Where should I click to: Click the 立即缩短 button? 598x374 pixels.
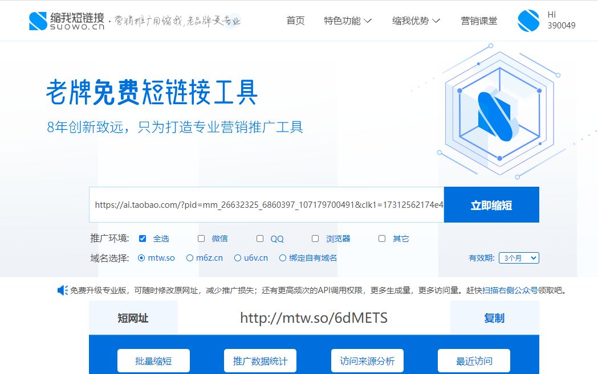point(491,204)
